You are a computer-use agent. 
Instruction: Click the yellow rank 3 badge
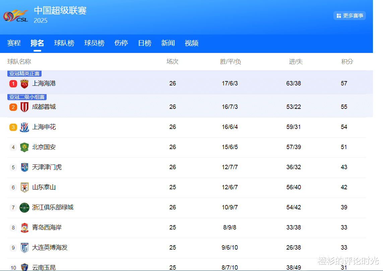tap(13, 127)
